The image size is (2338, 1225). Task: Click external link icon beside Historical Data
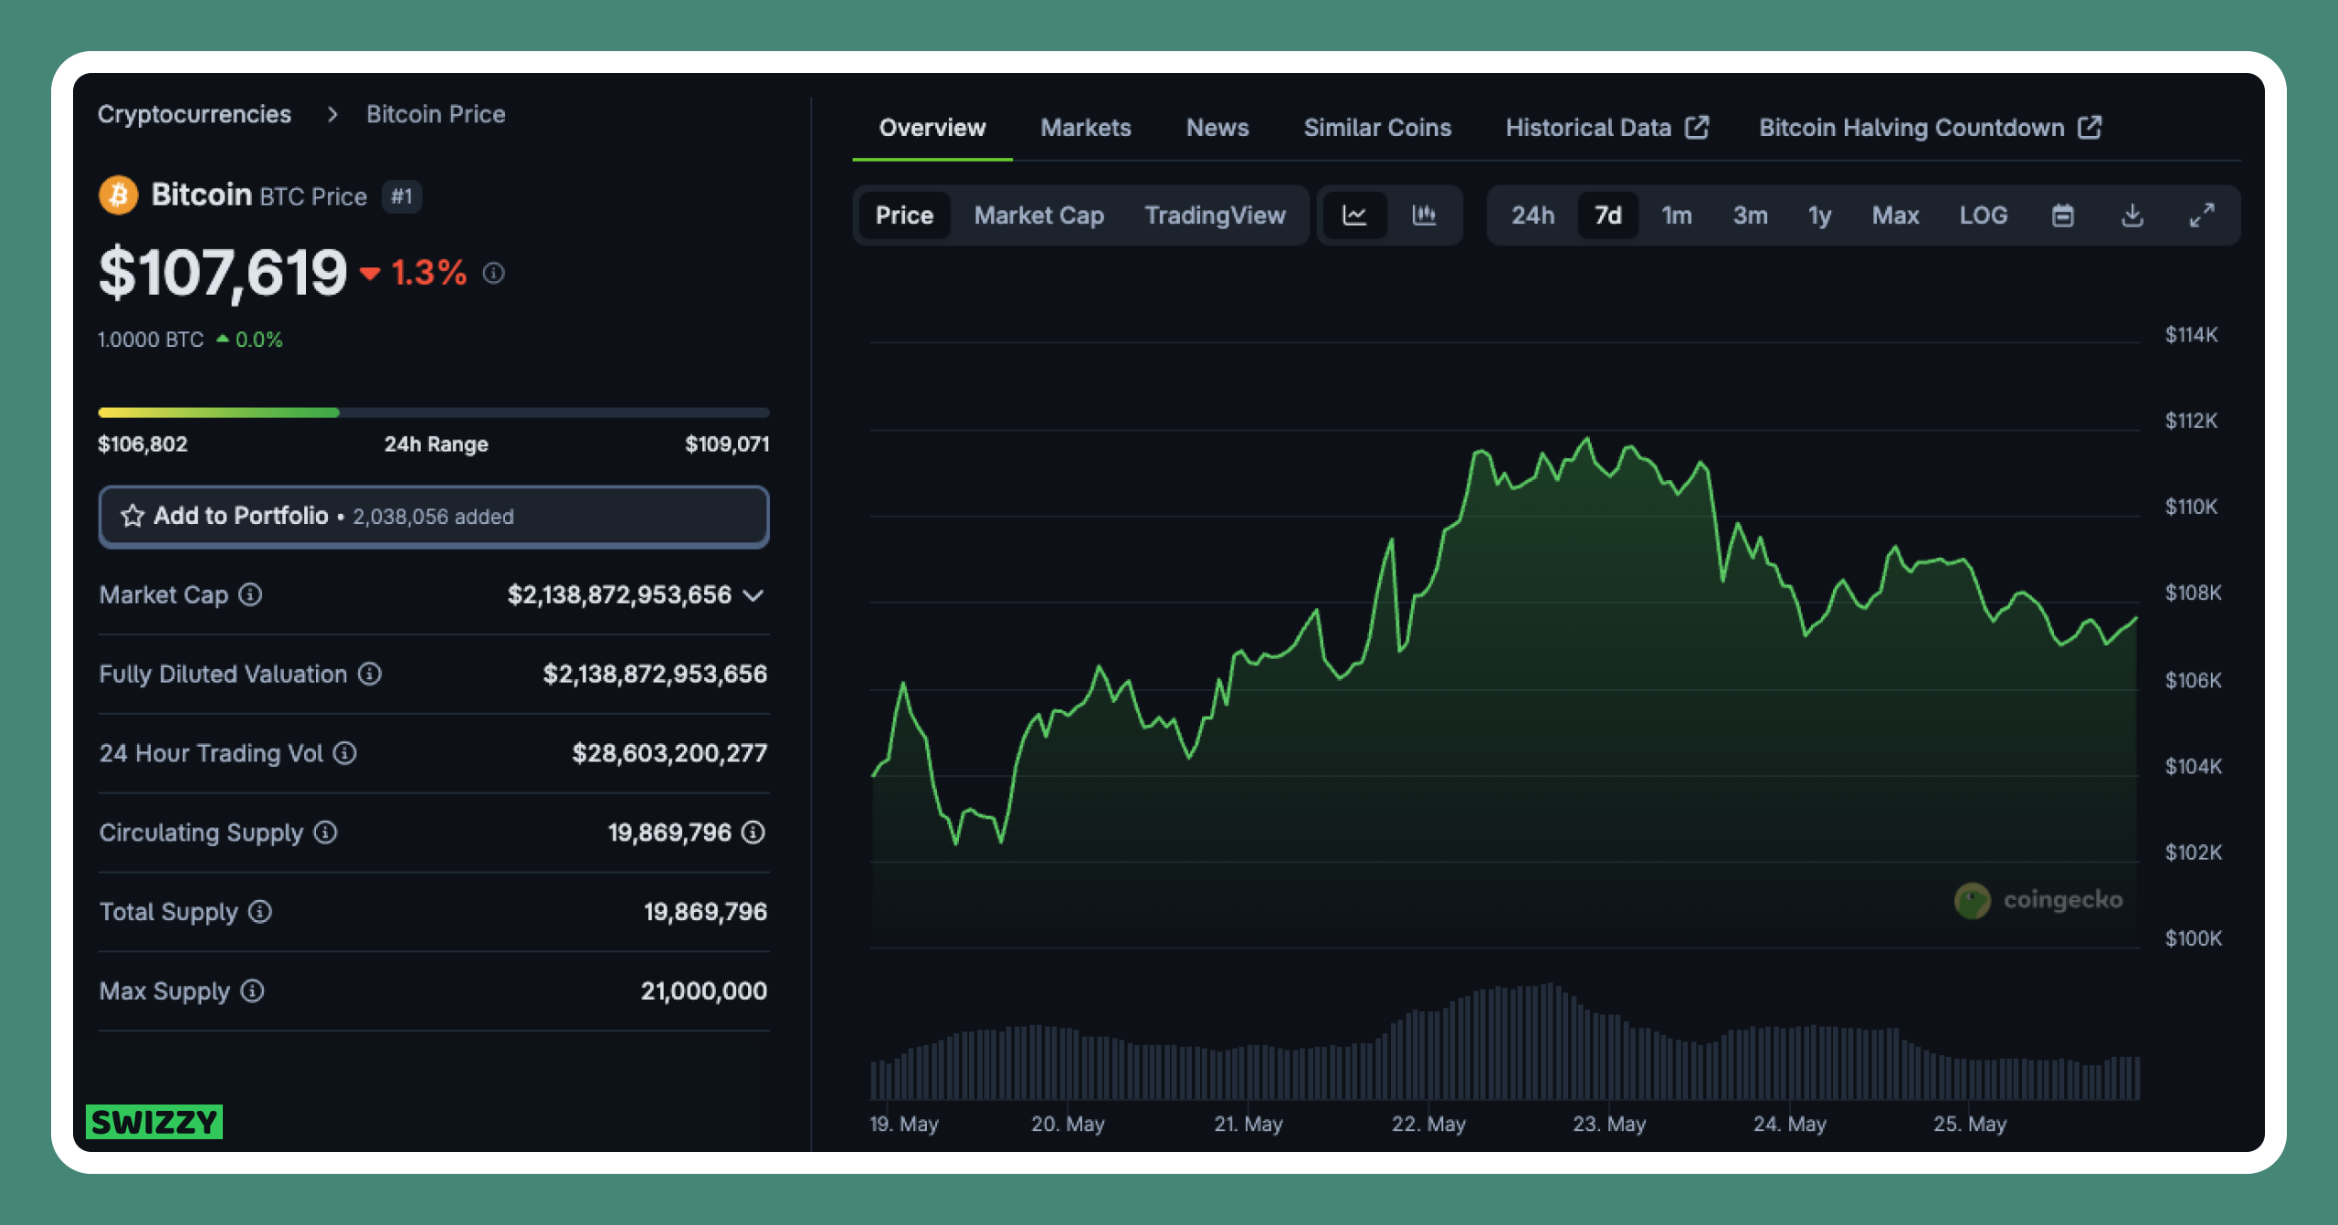[x=1697, y=127]
